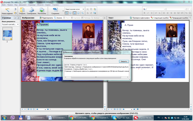Screen dimensions: 193x121
Task: Toggle the highlighted page view button in toolbar
Action: (75, 13)
